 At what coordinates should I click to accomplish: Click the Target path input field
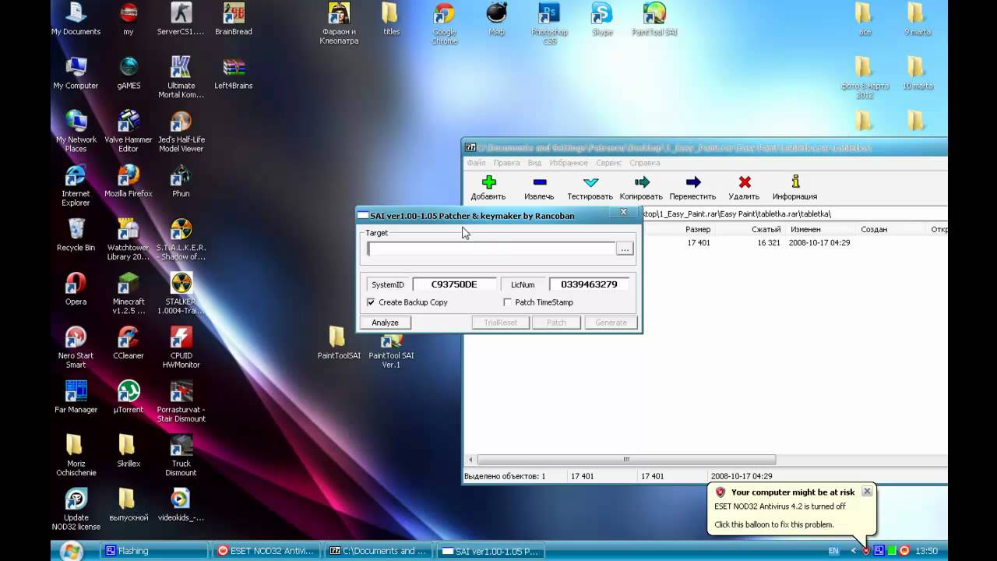coord(491,249)
